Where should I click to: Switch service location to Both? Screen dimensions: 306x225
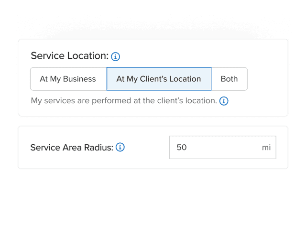[229, 79]
